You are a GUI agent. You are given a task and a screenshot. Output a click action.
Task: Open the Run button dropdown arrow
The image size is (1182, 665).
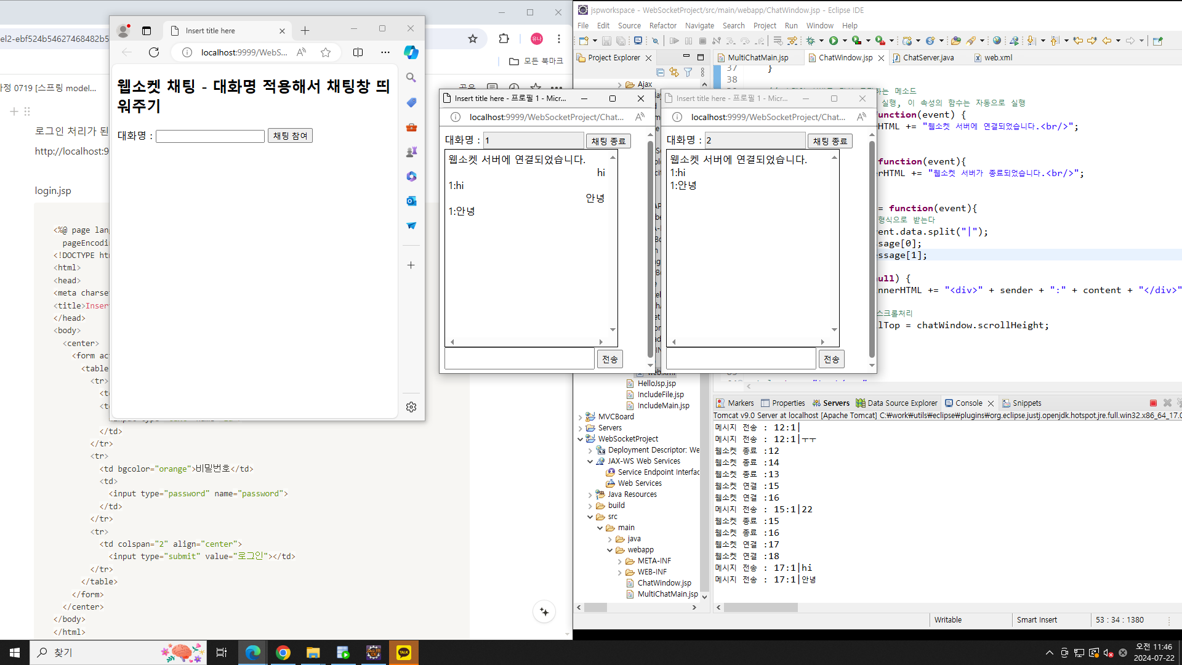click(845, 41)
